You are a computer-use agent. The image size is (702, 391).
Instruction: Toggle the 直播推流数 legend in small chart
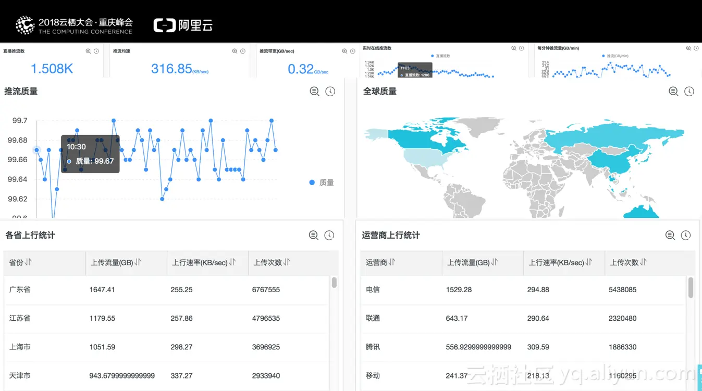click(441, 56)
